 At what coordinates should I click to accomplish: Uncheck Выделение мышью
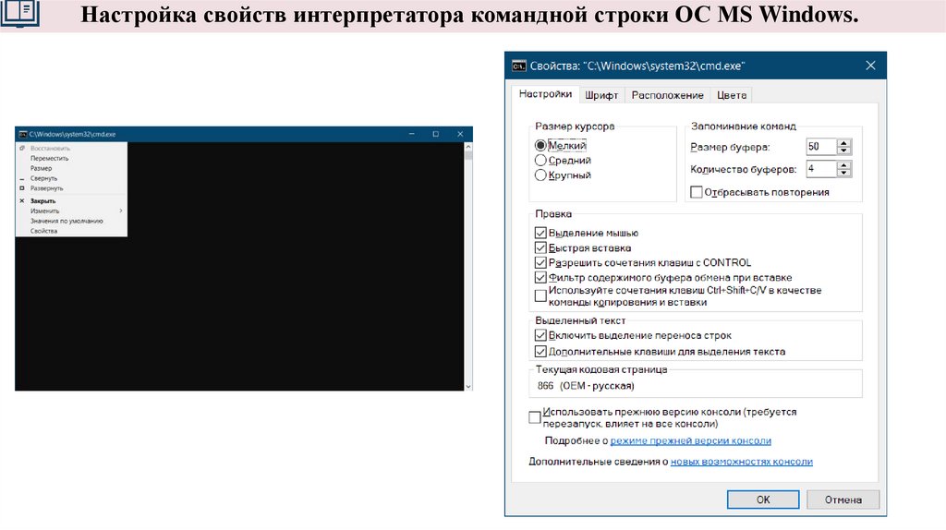point(540,233)
